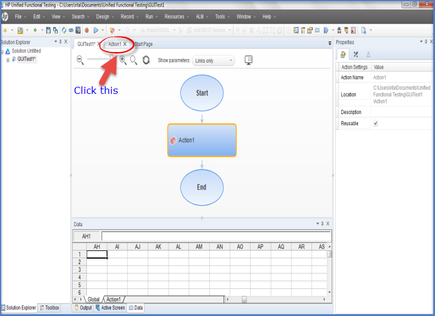Open the Debug step dropdown arrow
This screenshot has height=316, width=435.
[333, 30]
